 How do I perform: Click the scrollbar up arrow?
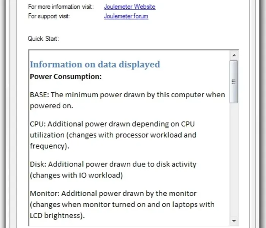click(x=234, y=55)
